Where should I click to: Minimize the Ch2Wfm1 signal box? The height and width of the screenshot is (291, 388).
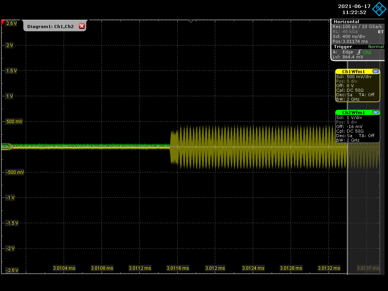(375, 113)
